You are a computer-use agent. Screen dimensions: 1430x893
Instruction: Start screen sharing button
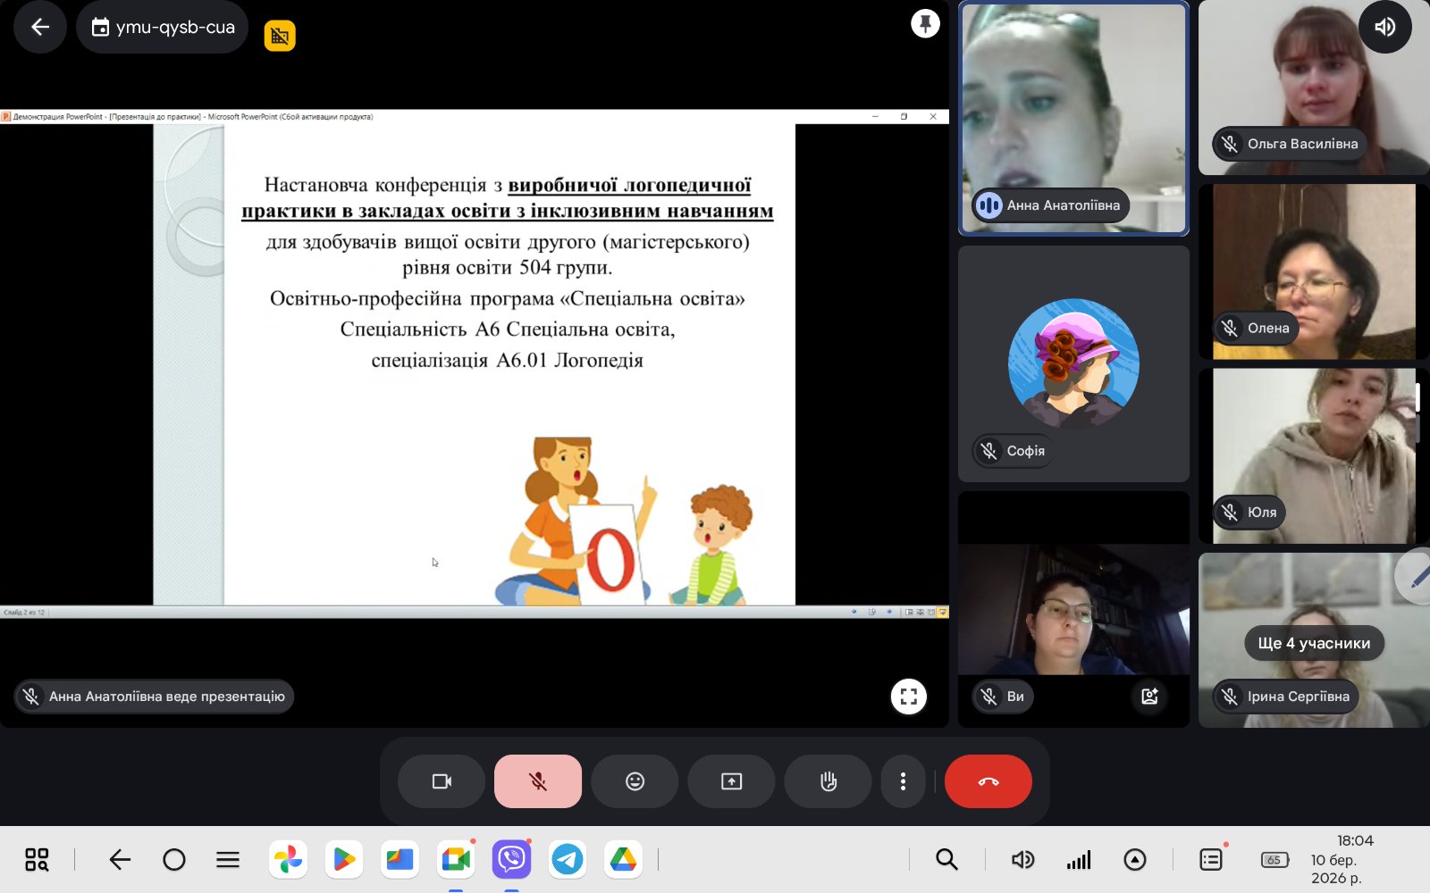[x=731, y=781]
